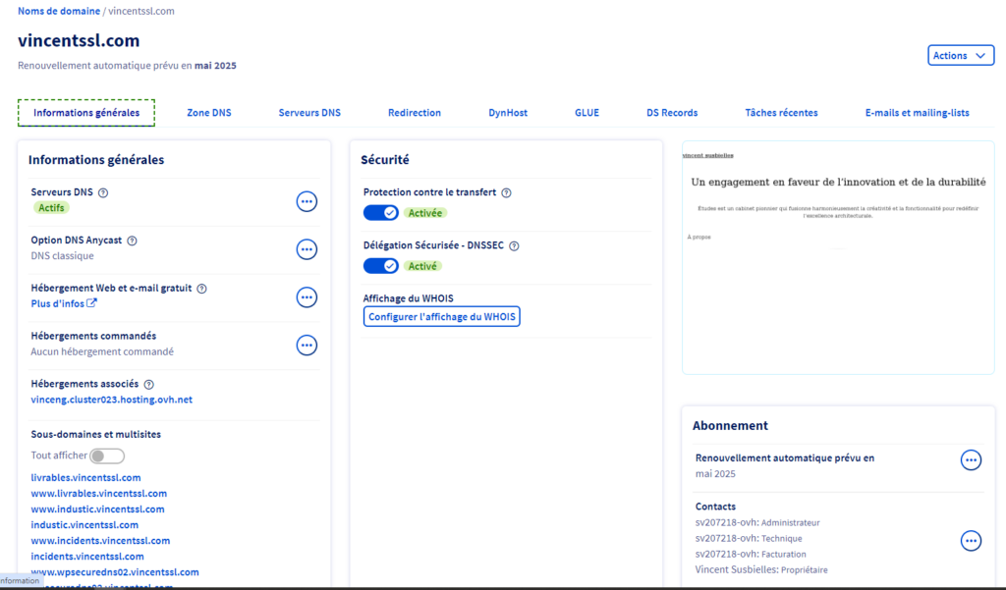Open Option DNS Anycast three-dot menu
The height and width of the screenshot is (590, 1006).
coord(307,249)
